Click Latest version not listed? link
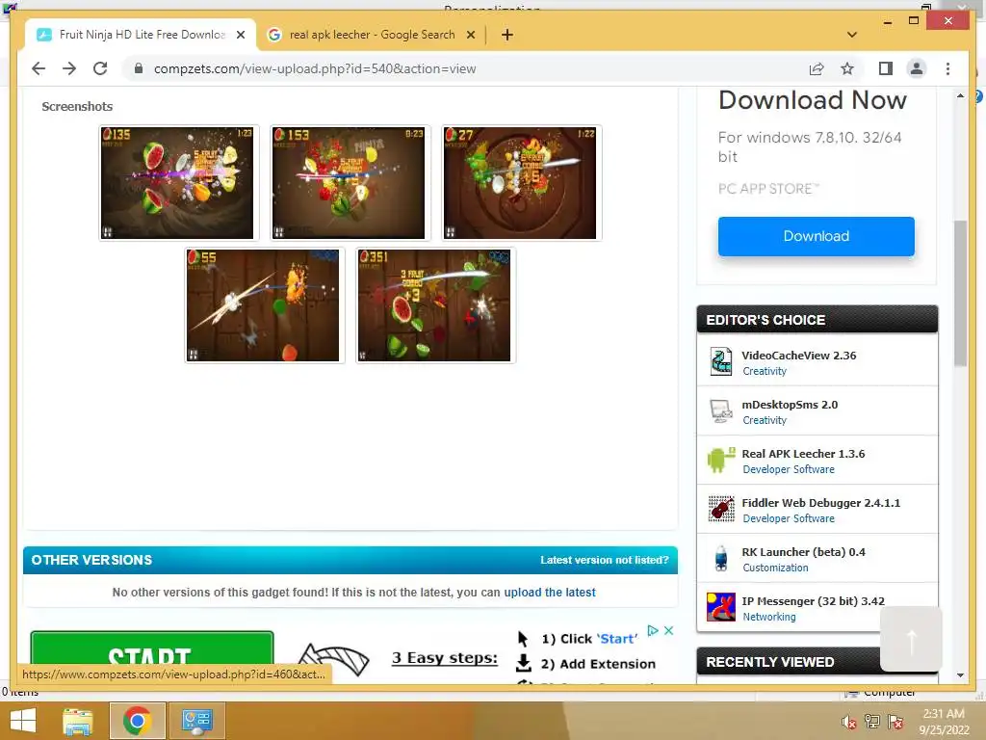Image resolution: width=986 pixels, height=740 pixels. [605, 560]
